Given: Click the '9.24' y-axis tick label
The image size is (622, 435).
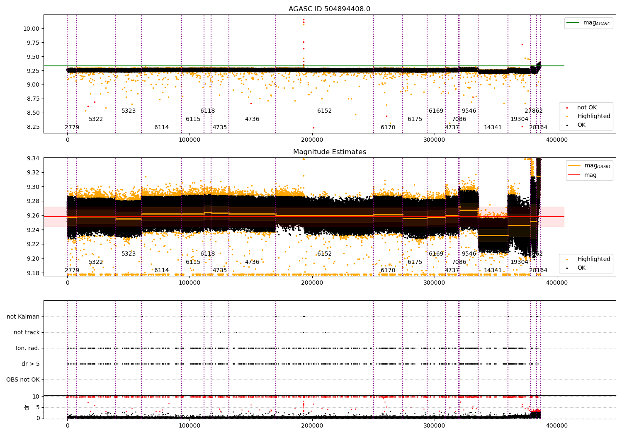Looking at the screenshot, I should [34, 230].
